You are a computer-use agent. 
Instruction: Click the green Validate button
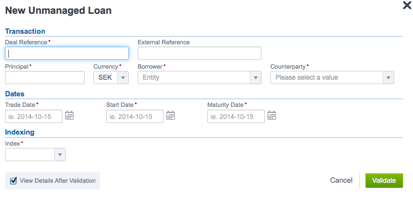pos(384,181)
